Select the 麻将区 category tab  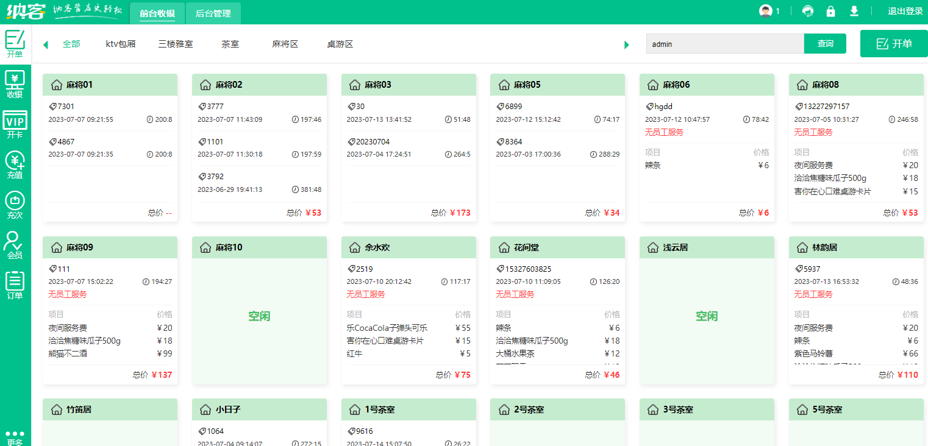(284, 43)
